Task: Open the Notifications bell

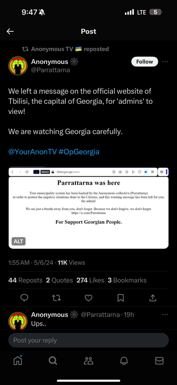Action: (124, 361)
